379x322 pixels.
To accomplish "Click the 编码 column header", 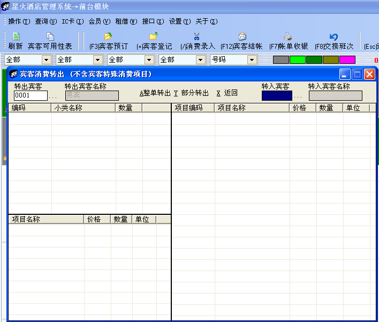I will click(x=30, y=108).
